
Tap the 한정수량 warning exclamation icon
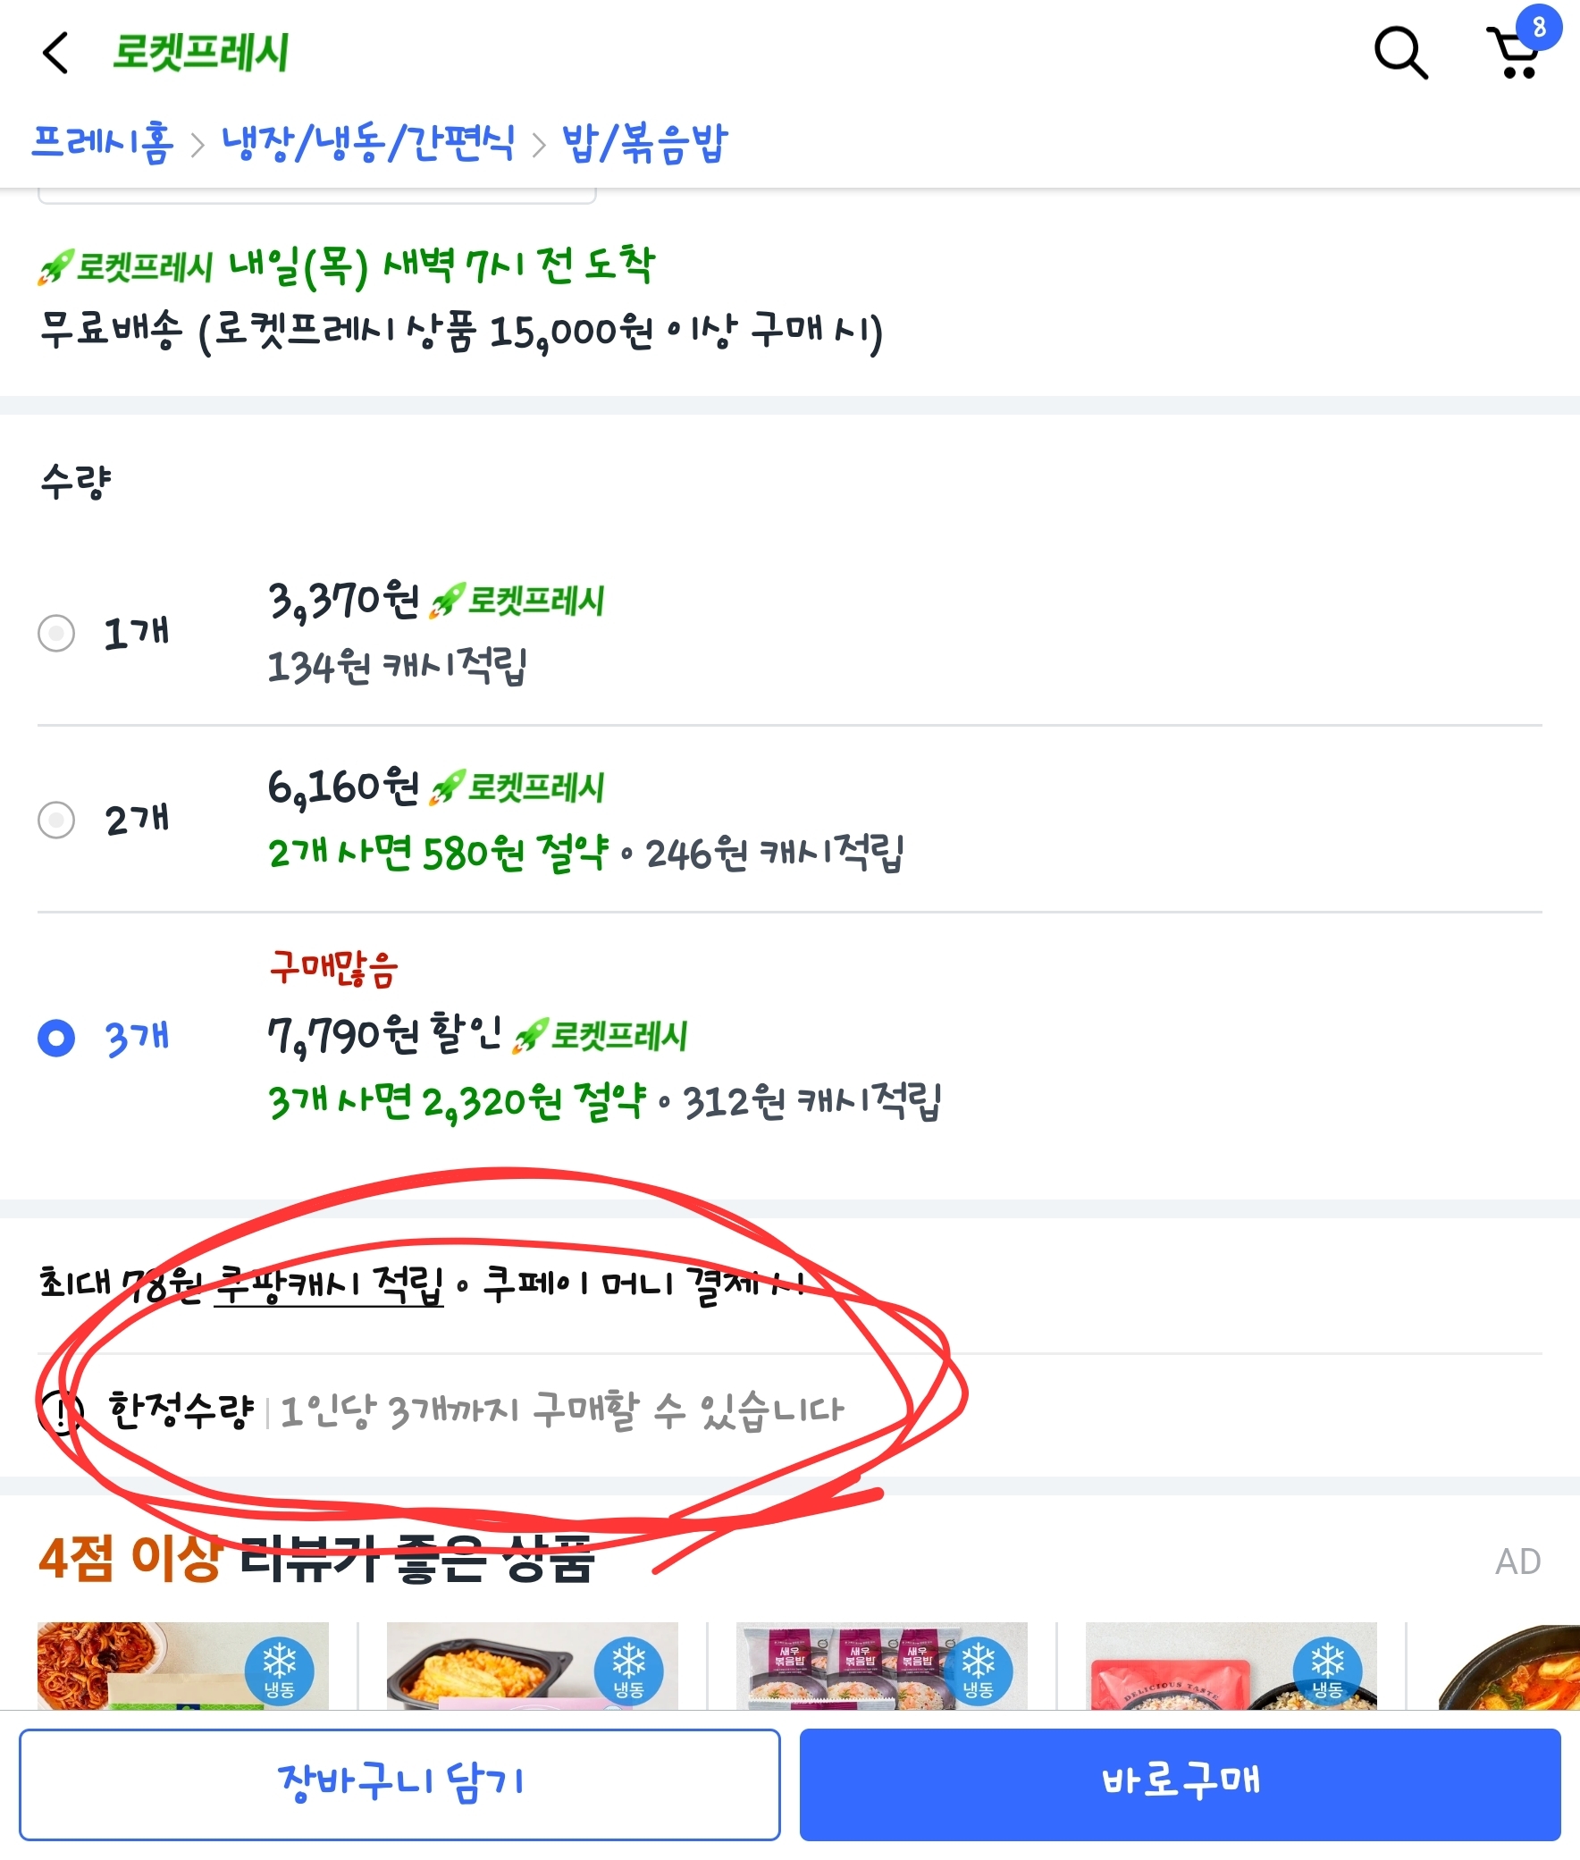pos(61,1413)
